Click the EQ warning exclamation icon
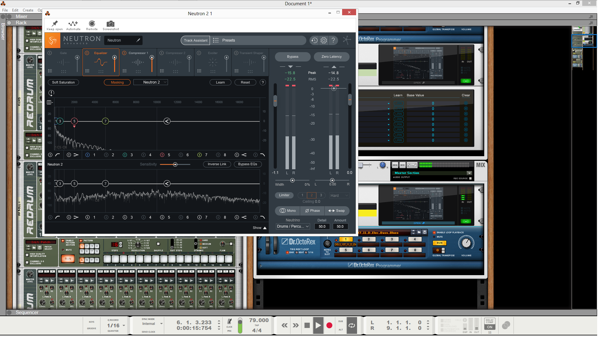604x341 pixels. [51, 93]
